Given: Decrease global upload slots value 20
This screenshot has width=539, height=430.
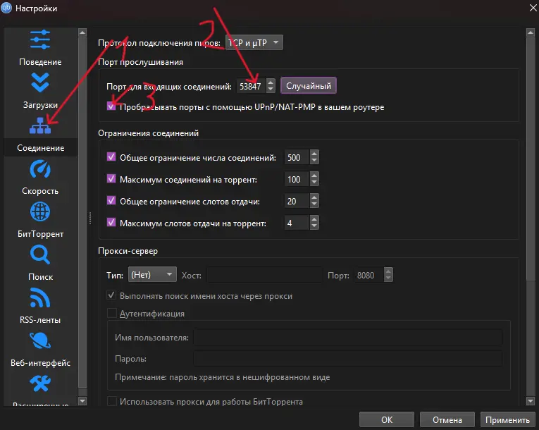Looking at the screenshot, I should click(314, 204).
